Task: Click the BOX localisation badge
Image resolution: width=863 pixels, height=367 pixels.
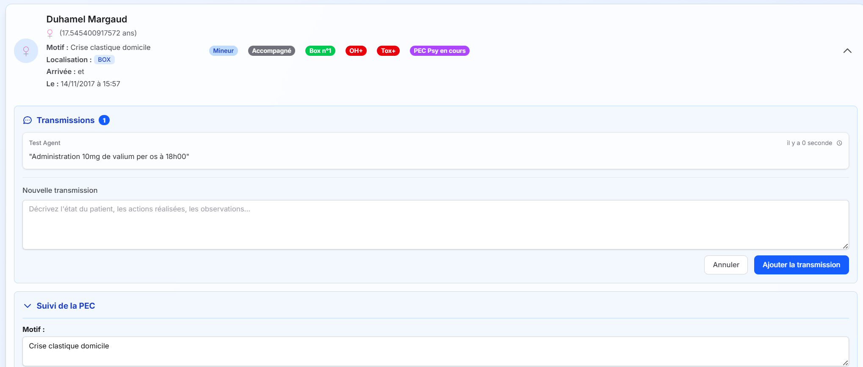Action: click(x=104, y=60)
